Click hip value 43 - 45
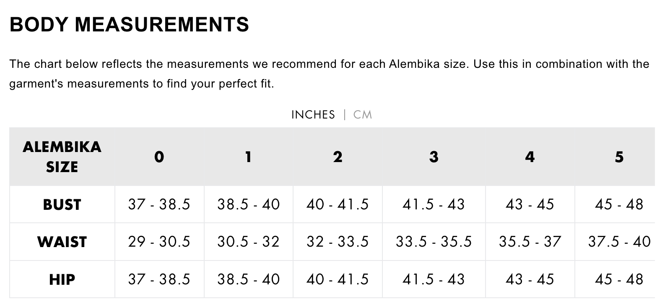The image size is (665, 299). [530, 279]
